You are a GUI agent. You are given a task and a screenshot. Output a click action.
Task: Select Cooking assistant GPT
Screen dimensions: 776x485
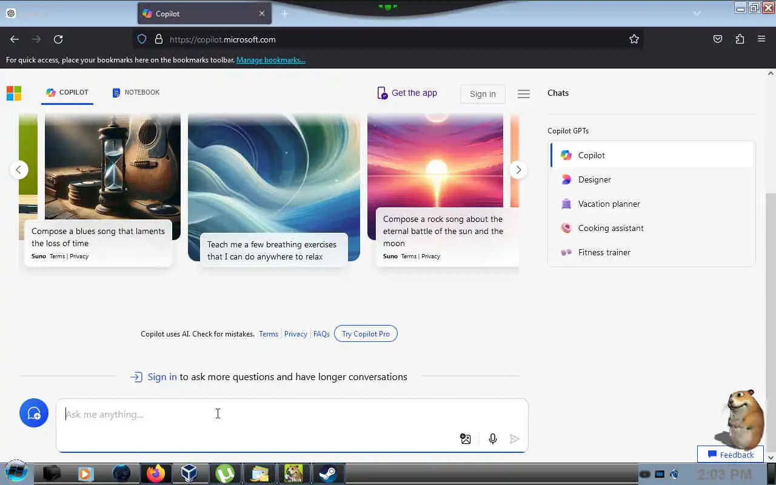click(652, 228)
